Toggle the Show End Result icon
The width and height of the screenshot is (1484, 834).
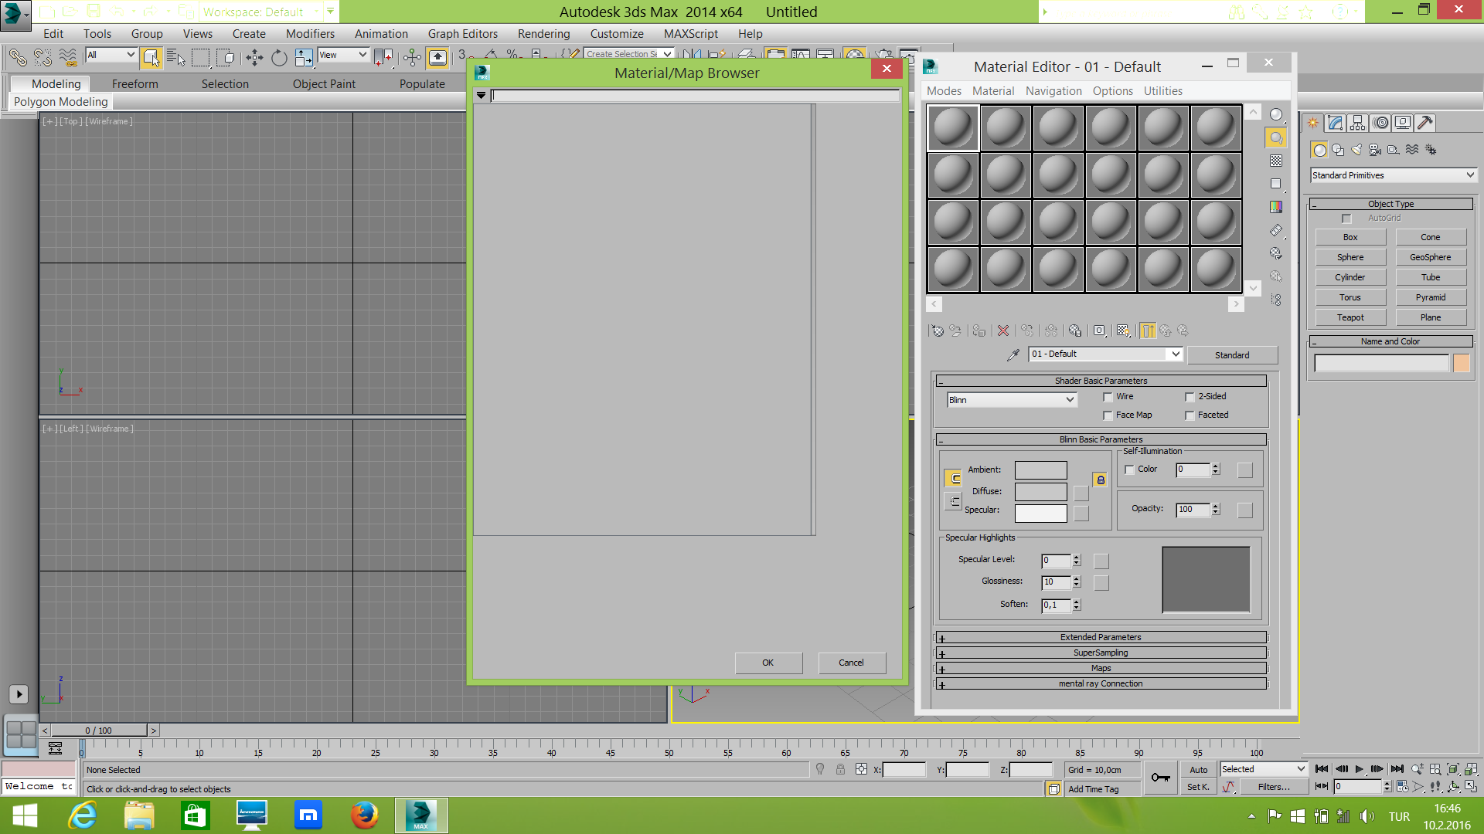[1148, 331]
